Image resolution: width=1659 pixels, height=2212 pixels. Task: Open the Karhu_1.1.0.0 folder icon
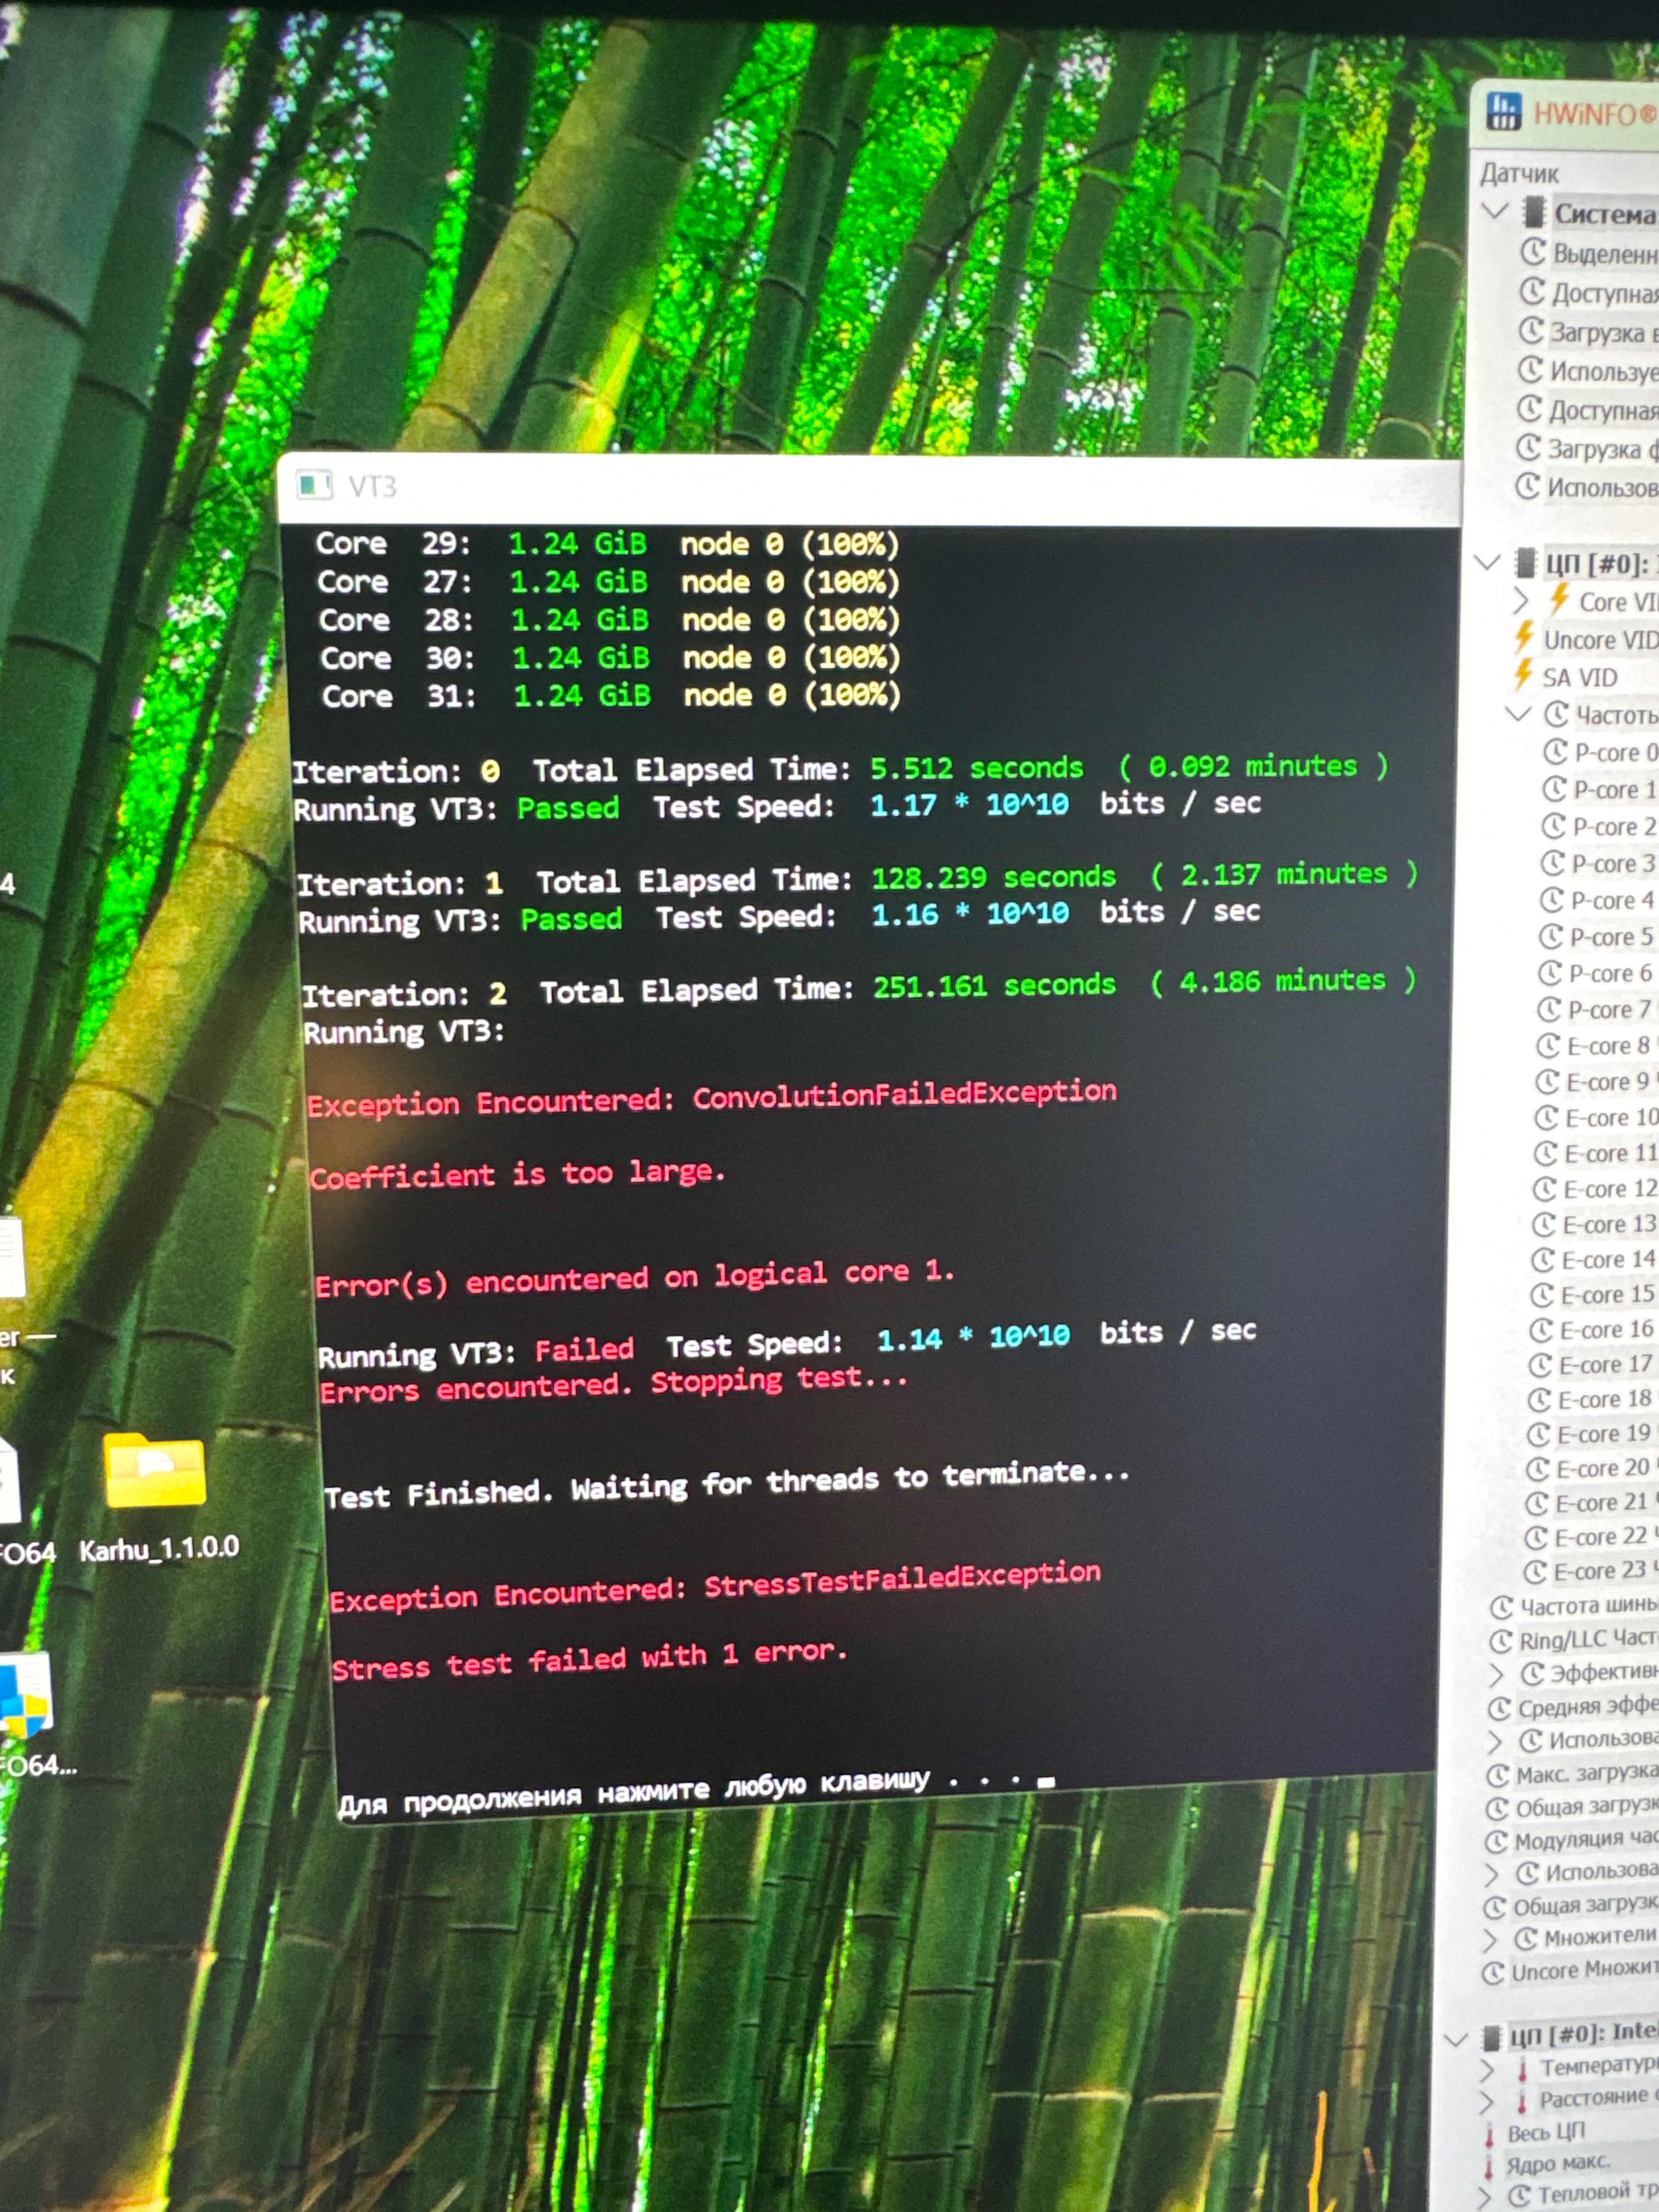point(155,1472)
